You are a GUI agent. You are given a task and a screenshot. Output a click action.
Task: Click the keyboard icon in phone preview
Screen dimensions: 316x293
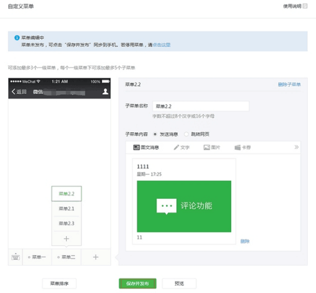pyautogui.click(x=16, y=257)
